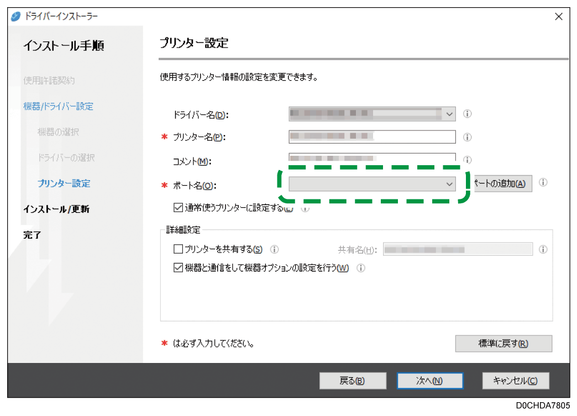The image size is (577, 416).
Task: Open the highlighted ポート名 dropdown
Action: tap(449, 183)
